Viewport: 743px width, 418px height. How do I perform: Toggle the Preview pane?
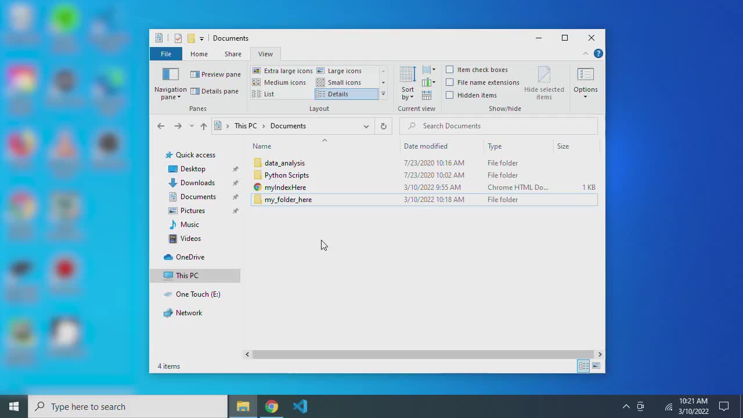(x=215, y=74)
